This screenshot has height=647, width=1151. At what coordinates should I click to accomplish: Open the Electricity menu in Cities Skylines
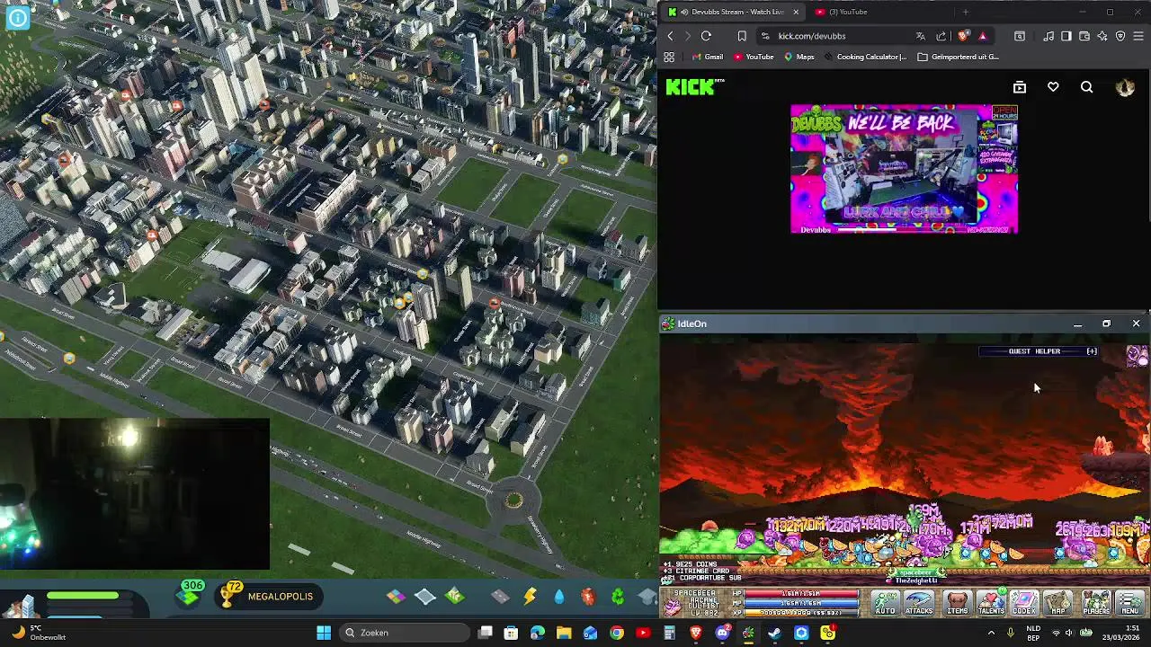[530, 597]
